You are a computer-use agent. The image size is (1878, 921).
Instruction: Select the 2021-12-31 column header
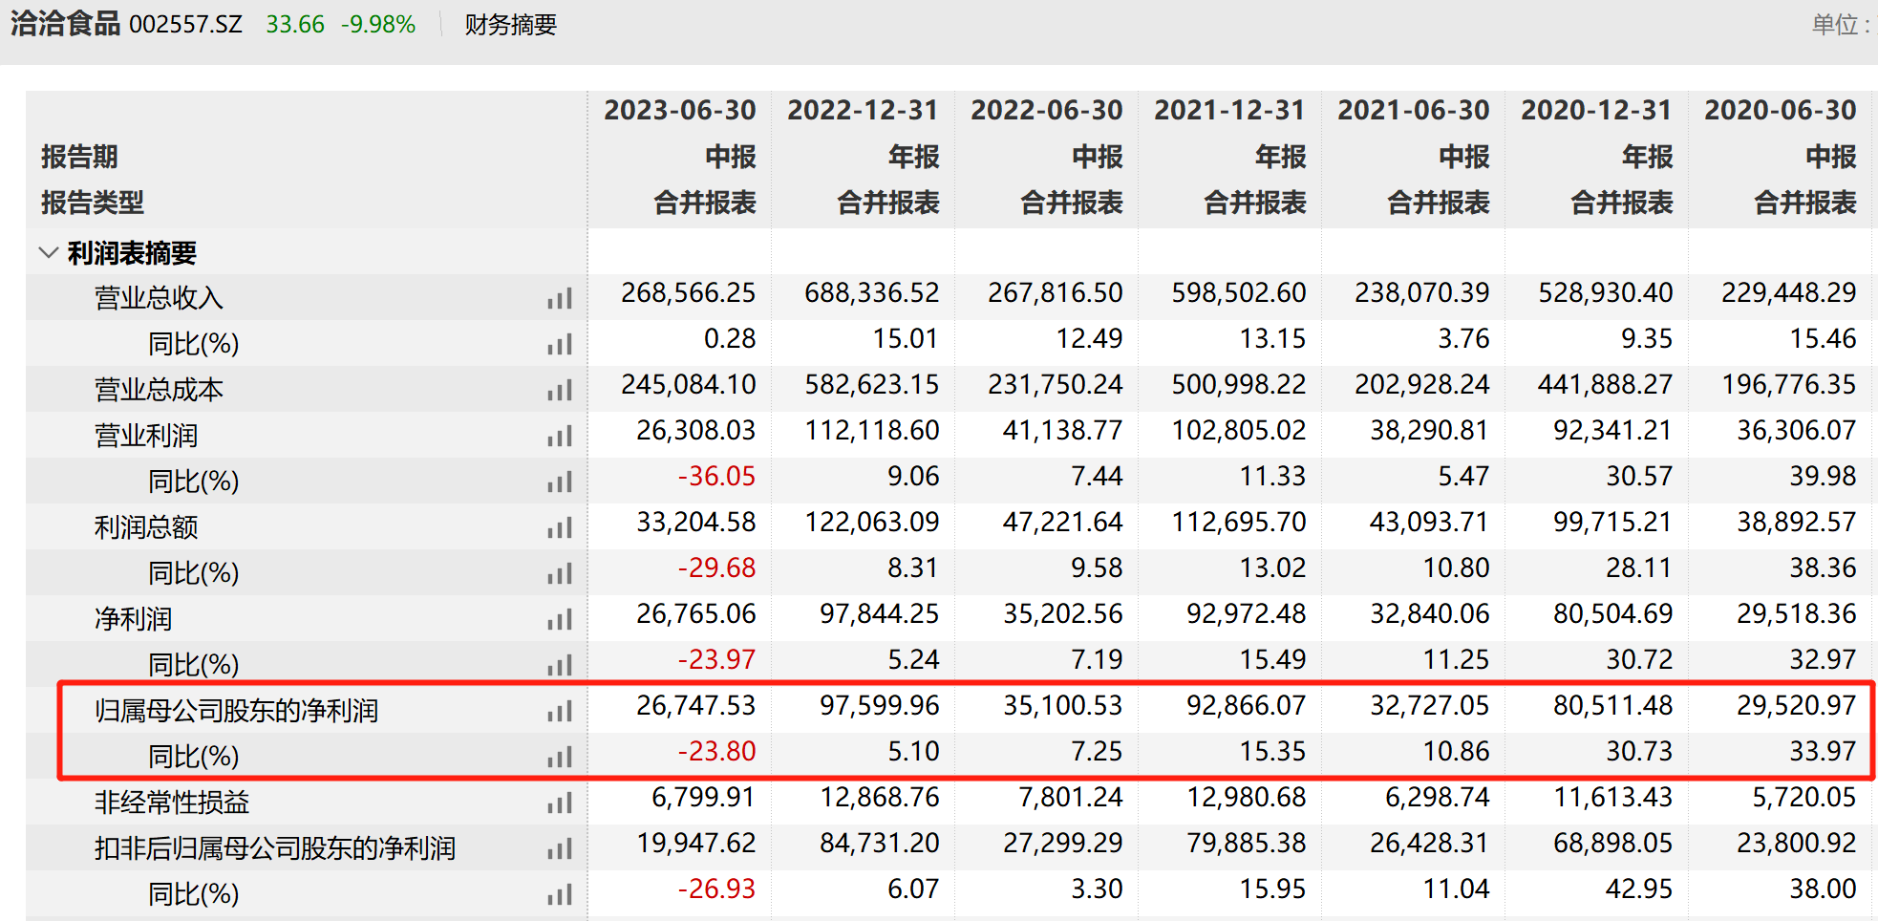click(x=1229, y=111)
